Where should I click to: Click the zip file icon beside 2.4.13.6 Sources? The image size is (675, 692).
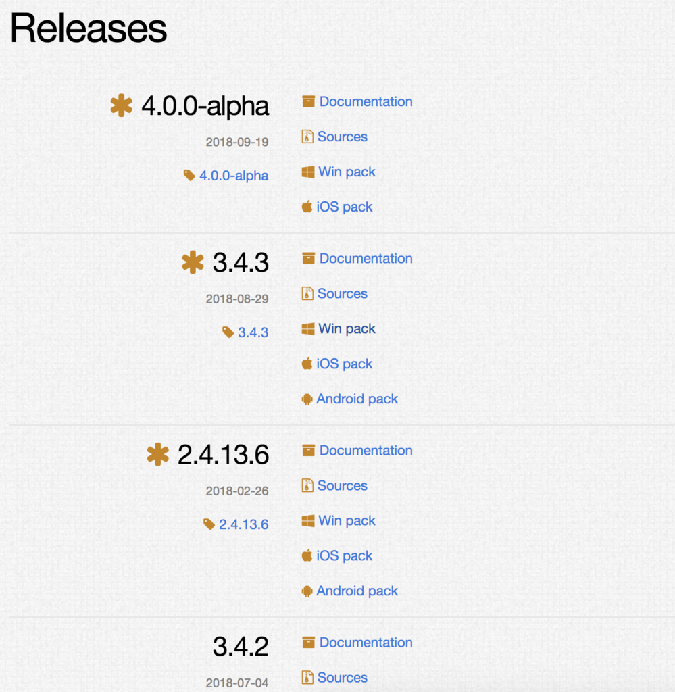307,485
